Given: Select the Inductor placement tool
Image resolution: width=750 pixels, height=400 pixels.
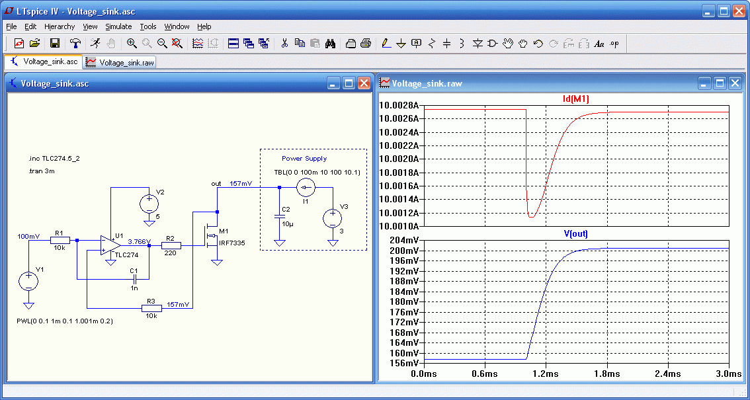Looking at the screenshot, I should pos(462,44).
